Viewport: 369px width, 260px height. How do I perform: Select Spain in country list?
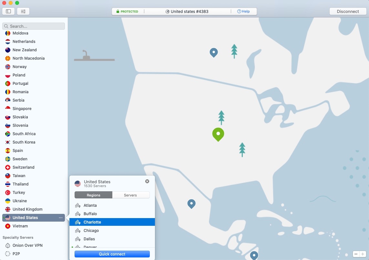(x=34, y=151)
